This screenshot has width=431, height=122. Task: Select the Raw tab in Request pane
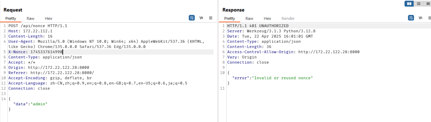point(31,18)
